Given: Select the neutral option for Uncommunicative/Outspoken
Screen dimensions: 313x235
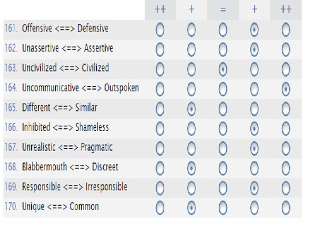Looking at the screenshot, I should (x=223, y=89).
